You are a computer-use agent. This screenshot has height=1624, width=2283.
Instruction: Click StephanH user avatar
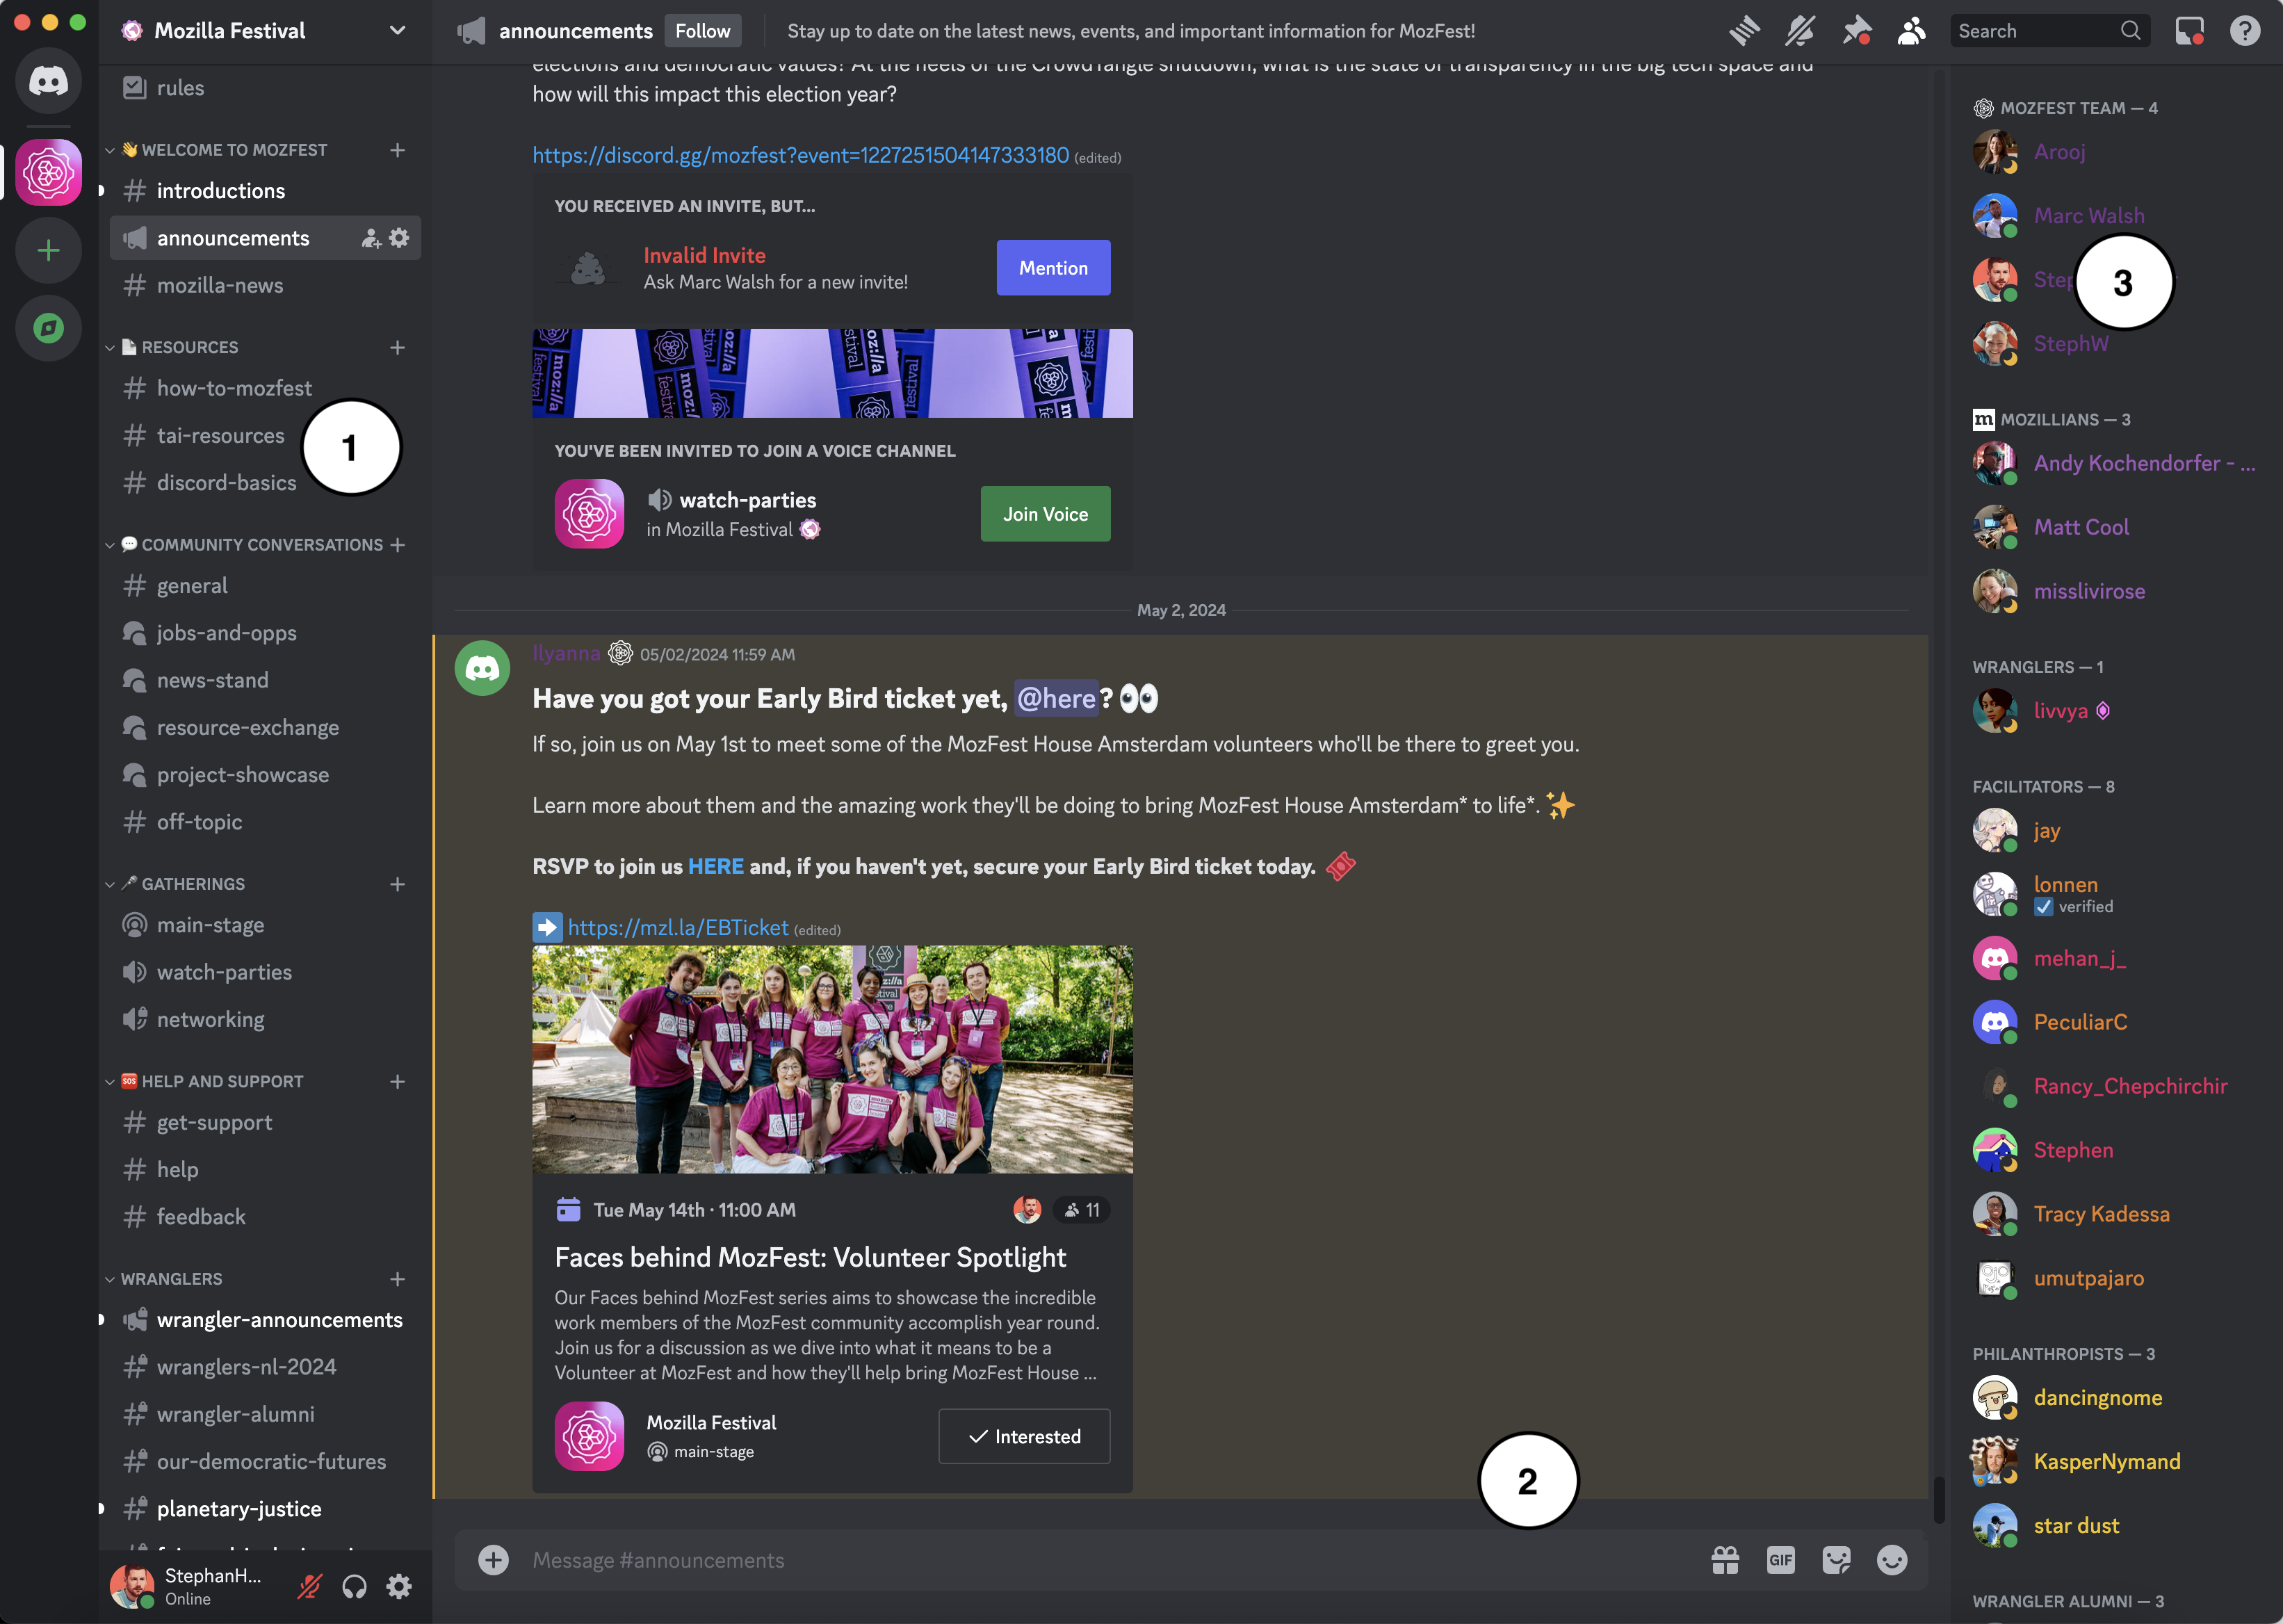point(131,1586)
